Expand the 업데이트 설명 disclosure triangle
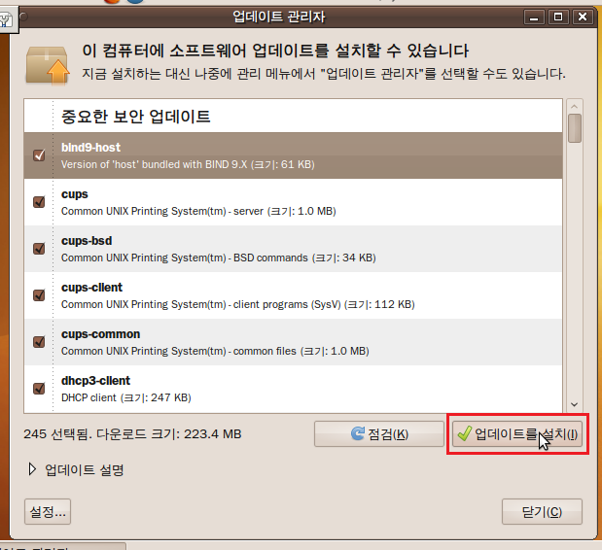 (32, 469)
